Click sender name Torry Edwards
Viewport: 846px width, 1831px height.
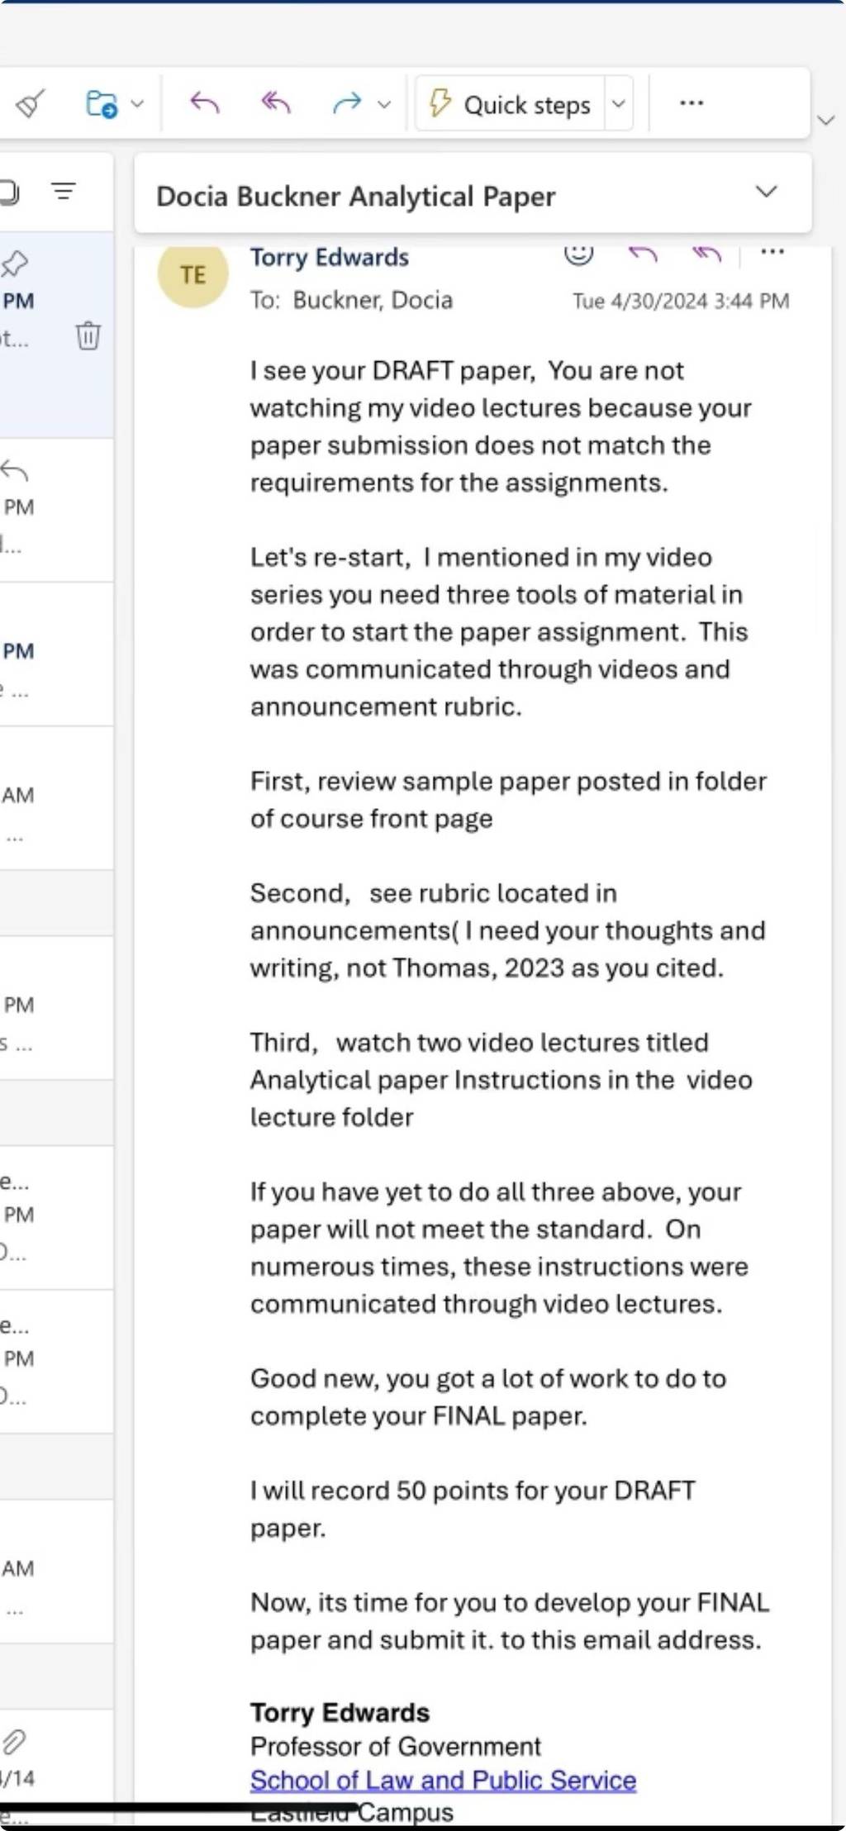click(x=330, y=257)
